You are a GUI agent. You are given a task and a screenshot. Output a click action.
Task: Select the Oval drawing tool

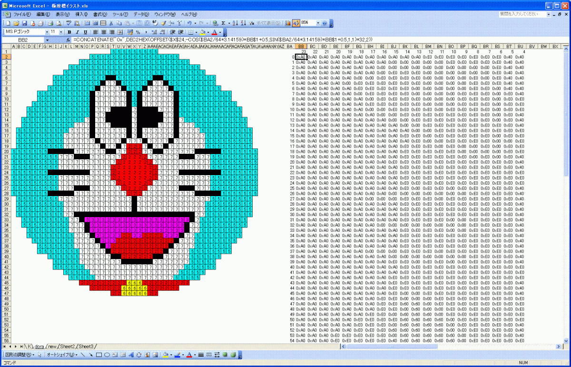(x=107, y=355)
